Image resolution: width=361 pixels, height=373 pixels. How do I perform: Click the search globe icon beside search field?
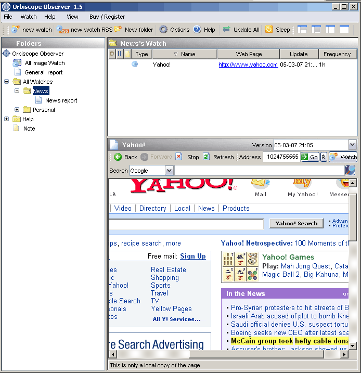click(350, 170)
